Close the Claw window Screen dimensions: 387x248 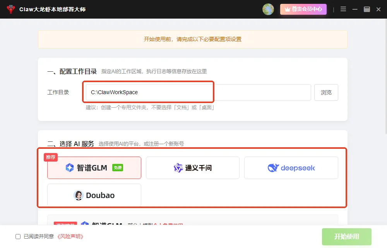(x=378, y=9)
